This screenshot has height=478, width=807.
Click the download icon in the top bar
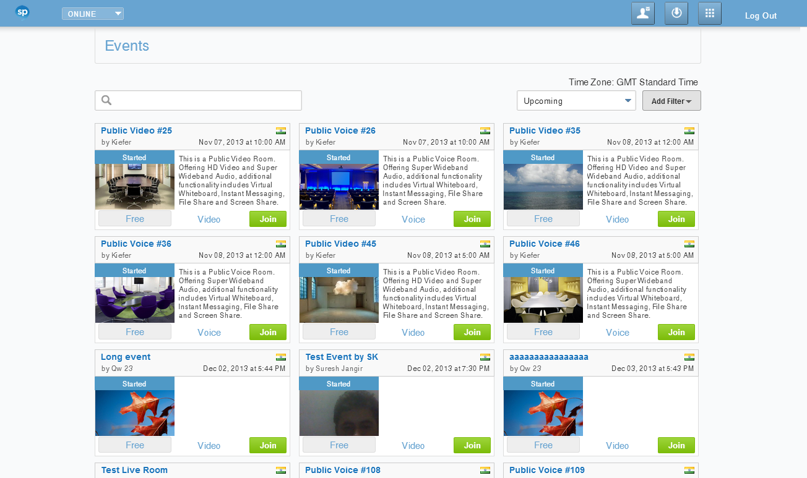coord(676,14)
